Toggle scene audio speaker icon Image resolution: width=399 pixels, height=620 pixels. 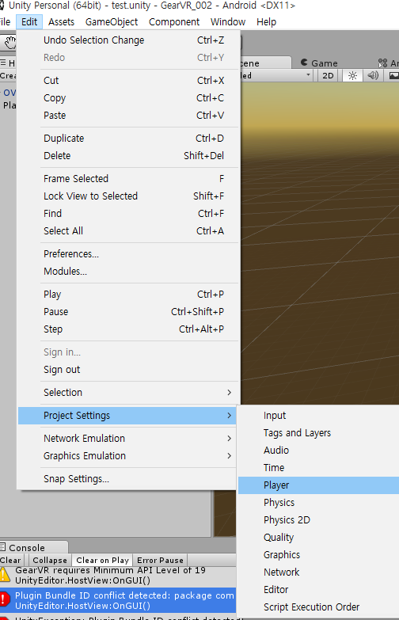pos(373,75)
